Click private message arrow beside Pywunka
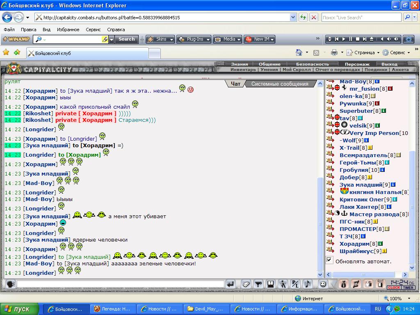 (331, 103)
